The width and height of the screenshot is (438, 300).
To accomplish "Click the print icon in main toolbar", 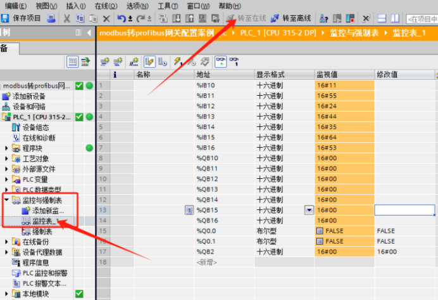I will pos(51,18).
